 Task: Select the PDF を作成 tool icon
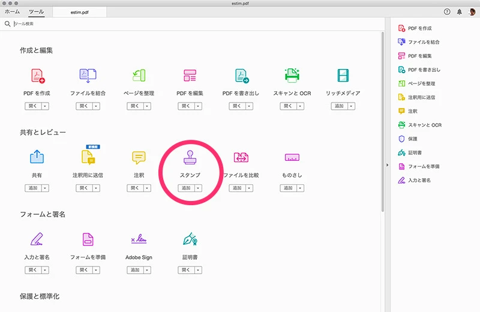pyautogui.click(x=37, y=76)
